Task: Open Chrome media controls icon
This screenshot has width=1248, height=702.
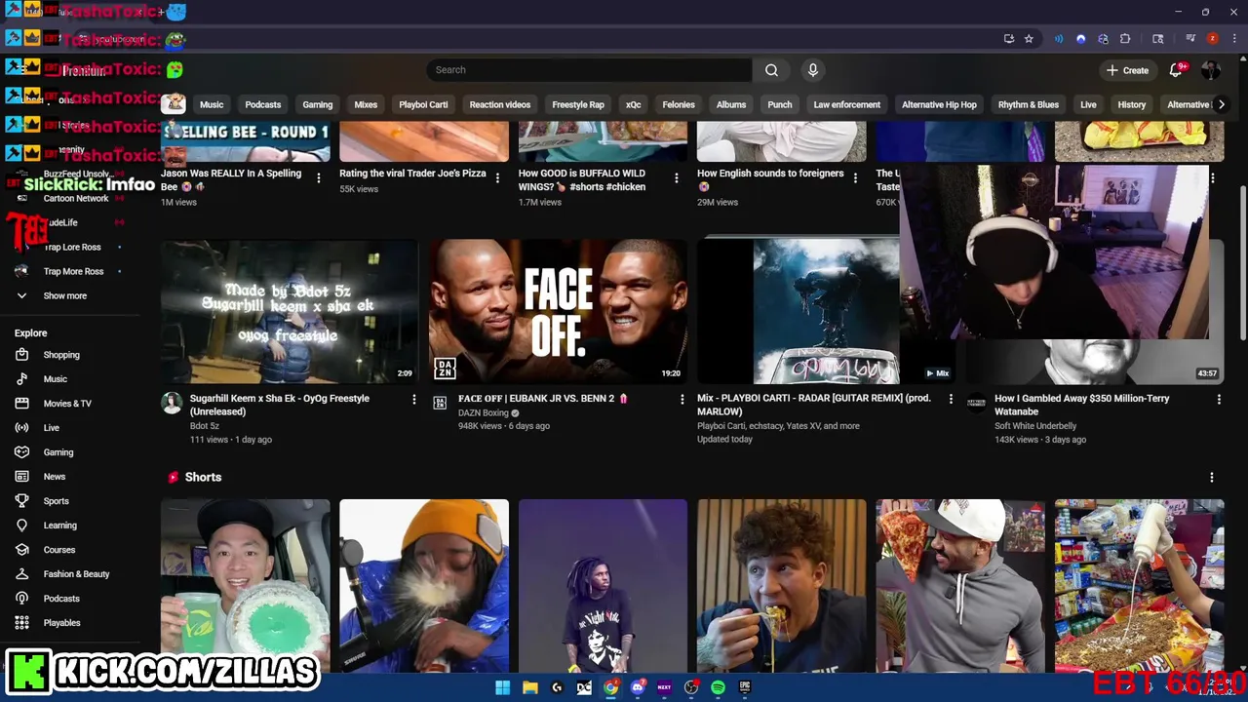Action: [1190, 39]
